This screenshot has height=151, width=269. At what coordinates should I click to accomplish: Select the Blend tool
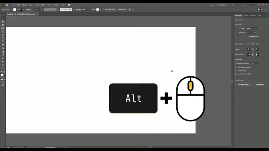[x=3, y=62]
